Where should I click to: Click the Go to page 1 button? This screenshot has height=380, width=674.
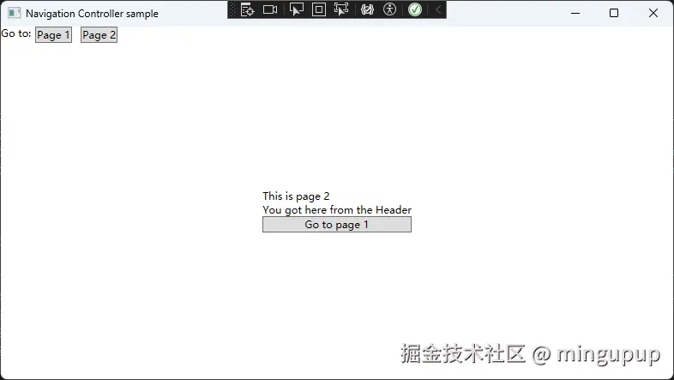[x=337, y=225]
